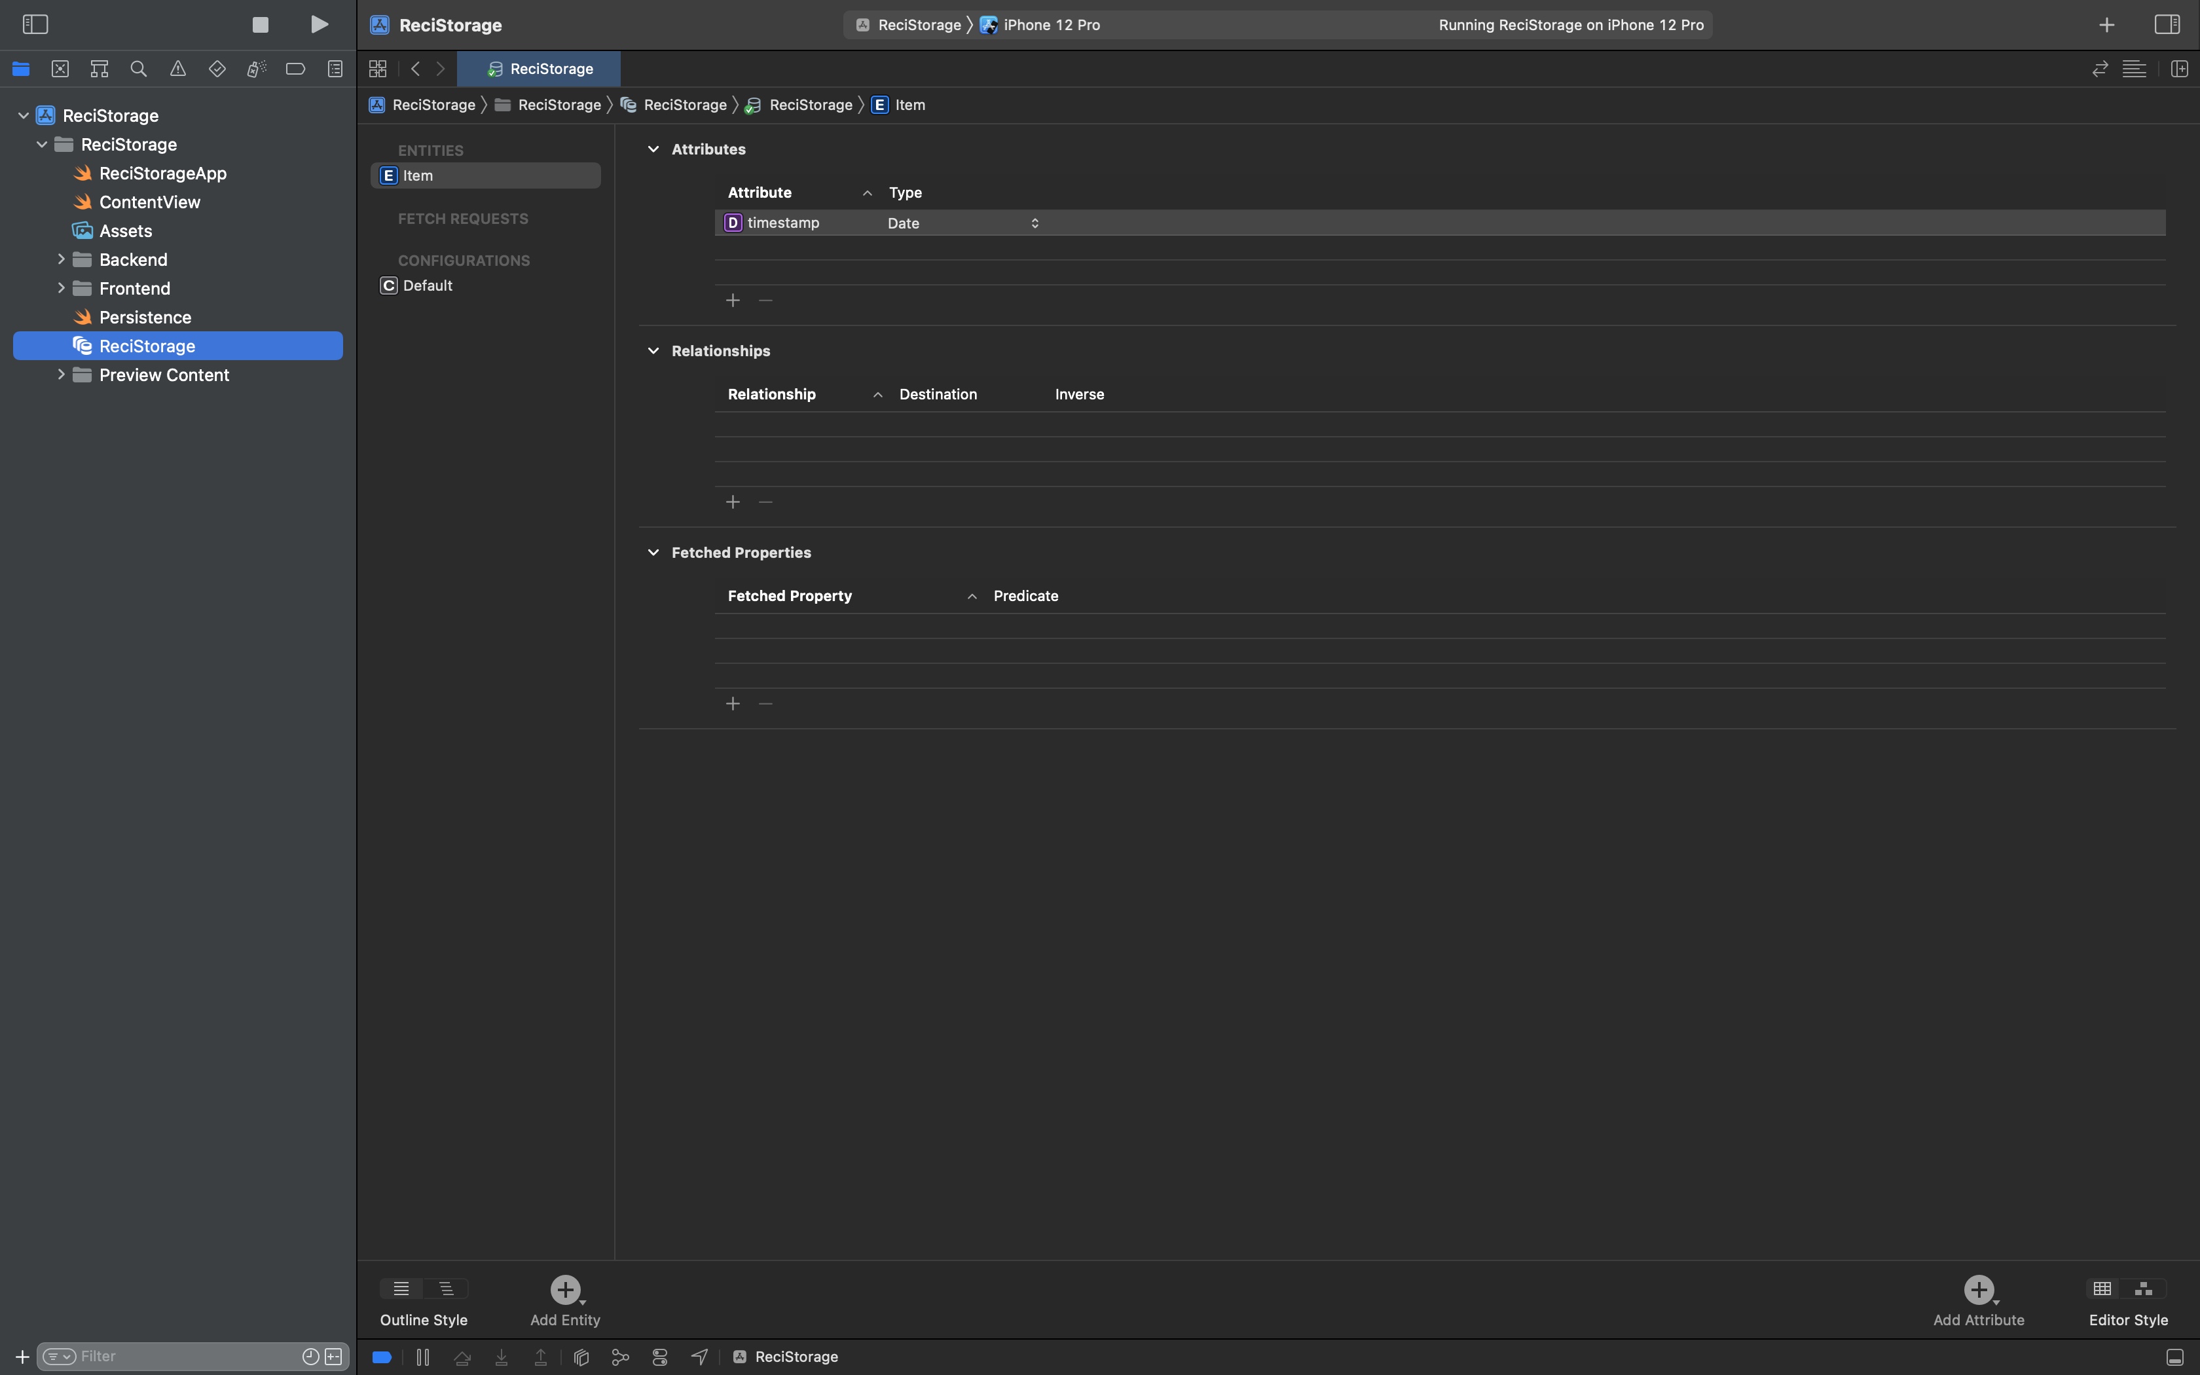Screen dimensions: 2200x1375
Task: Click the navigator Filter field
Action: coord(182,1356)
